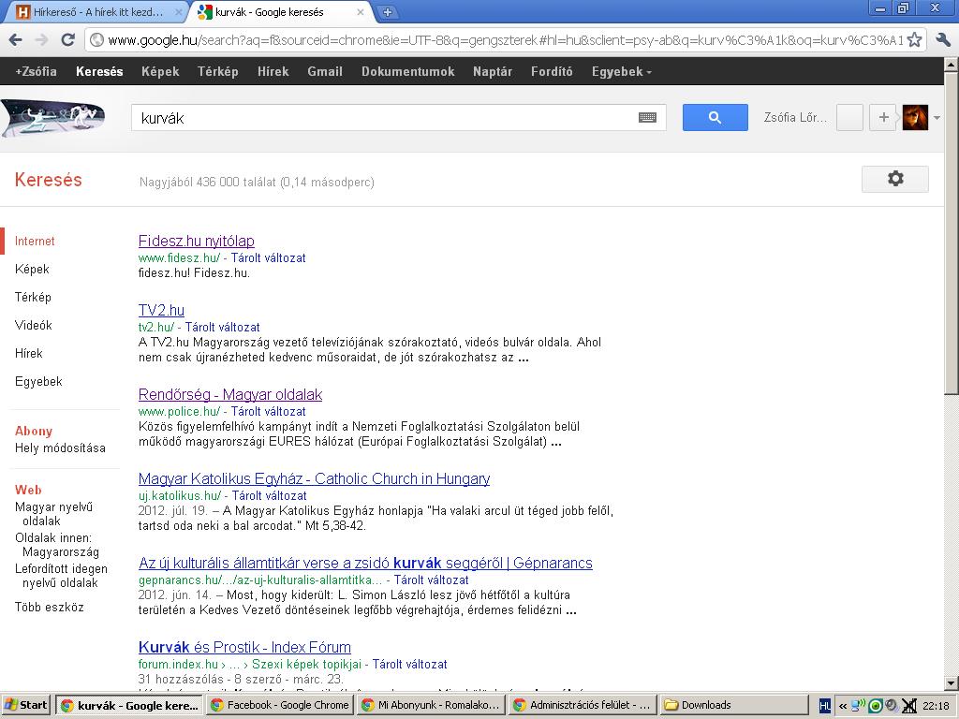Bookmark this page with the star icon
Image resolution: width=959 pixels, height=719 pixels.
[914, 40]
